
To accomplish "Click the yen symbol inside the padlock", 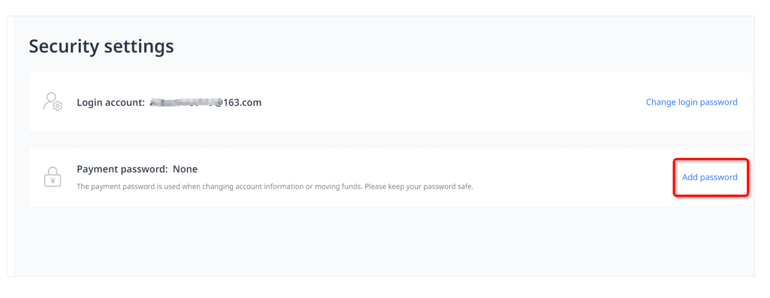I will (53, 181).
